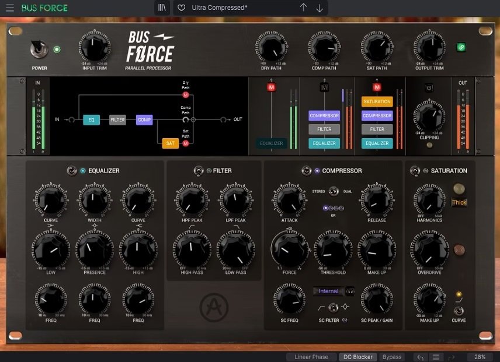The image size is (500, 362).
Task: Click the 28% CPU meter readout
Action: click(x=480, y=357)
